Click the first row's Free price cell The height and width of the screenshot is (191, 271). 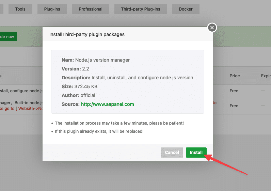pos(234,91)
